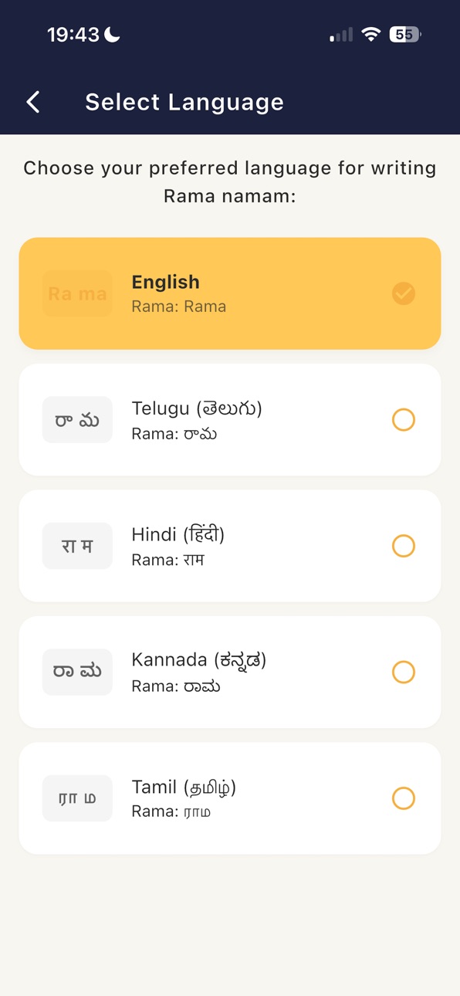Tap the moon do-not-disturb icon
Viewport: 460px width, 996px height.
[113, 34]
